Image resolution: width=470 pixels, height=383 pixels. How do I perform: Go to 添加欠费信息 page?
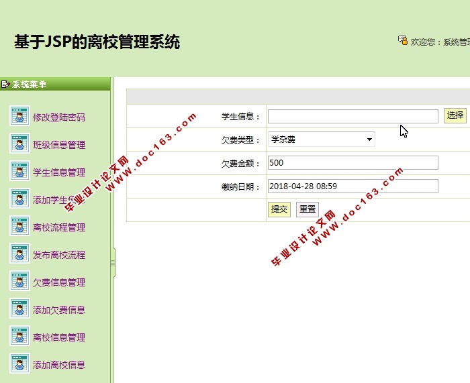click(x=59, y=310)
